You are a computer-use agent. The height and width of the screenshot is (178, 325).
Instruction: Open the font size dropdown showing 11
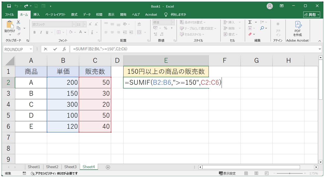85,24
